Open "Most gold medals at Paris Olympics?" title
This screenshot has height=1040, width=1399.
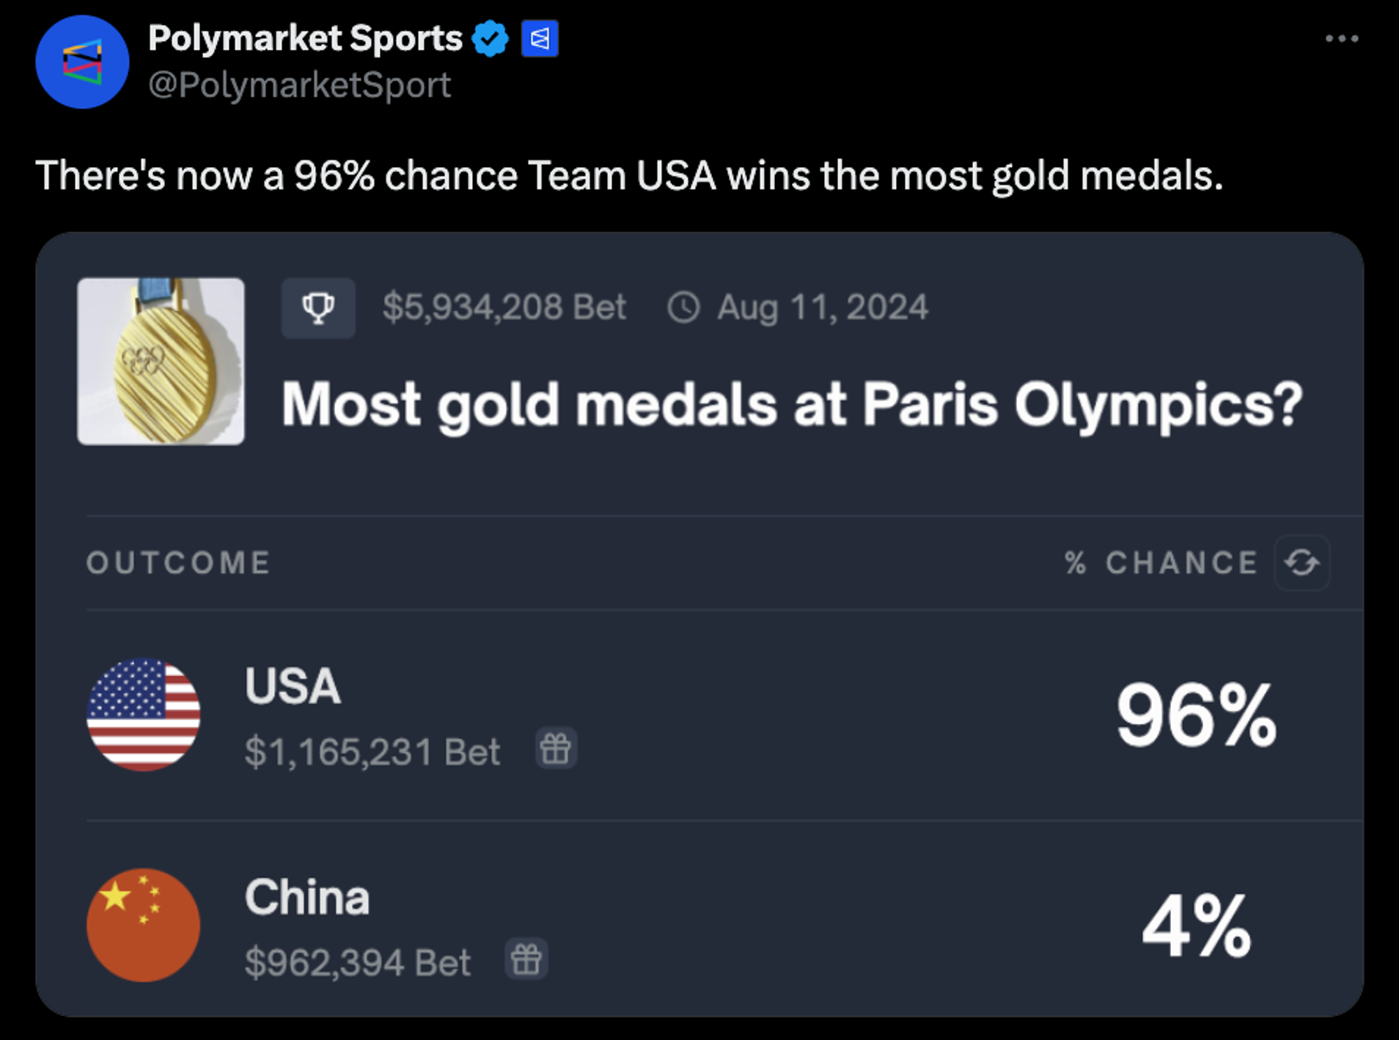(791, 405)
